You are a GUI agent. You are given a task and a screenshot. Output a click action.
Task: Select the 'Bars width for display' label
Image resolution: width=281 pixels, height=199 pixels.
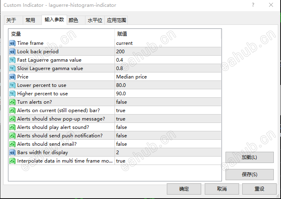(43, 153)
